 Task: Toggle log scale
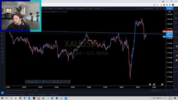coord(167,91)
